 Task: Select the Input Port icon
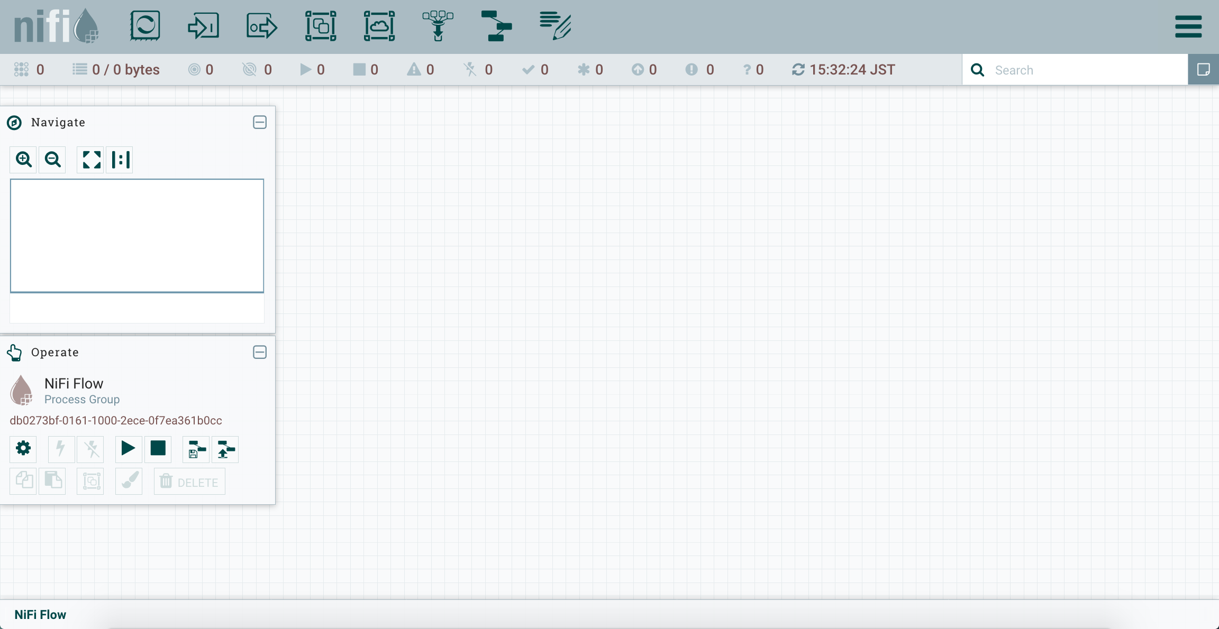pyautogui.click(x=203, y=25)
